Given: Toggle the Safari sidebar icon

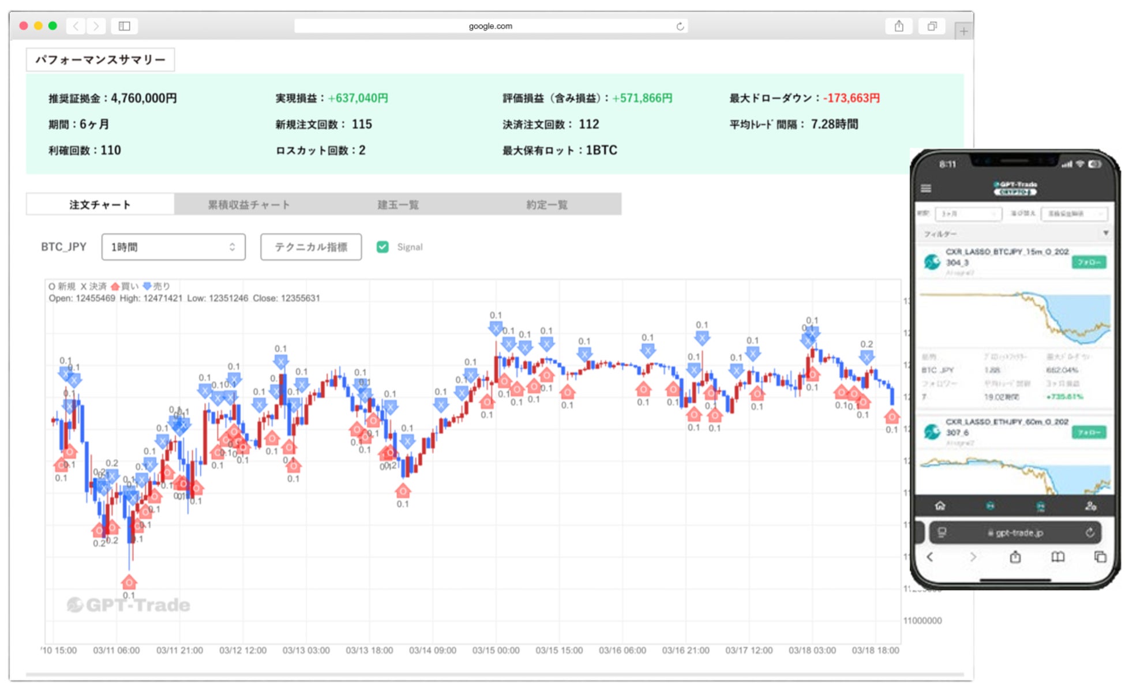Looking at the screenshot, I should (124, 26).
